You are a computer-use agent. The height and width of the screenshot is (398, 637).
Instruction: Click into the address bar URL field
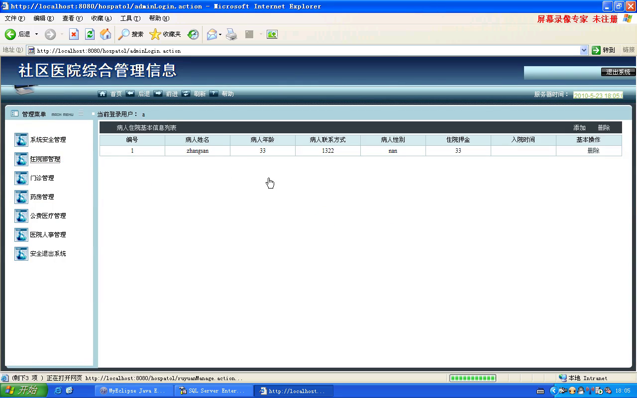coord(307,50)
